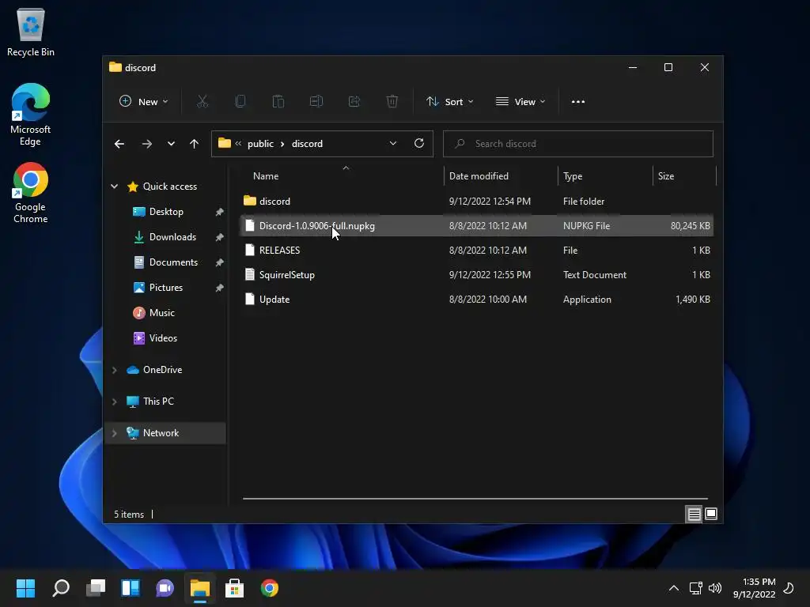This screenshot has width=810, height=607.
Task: Click the public breadcrumb segment
Action: (260, 144)
